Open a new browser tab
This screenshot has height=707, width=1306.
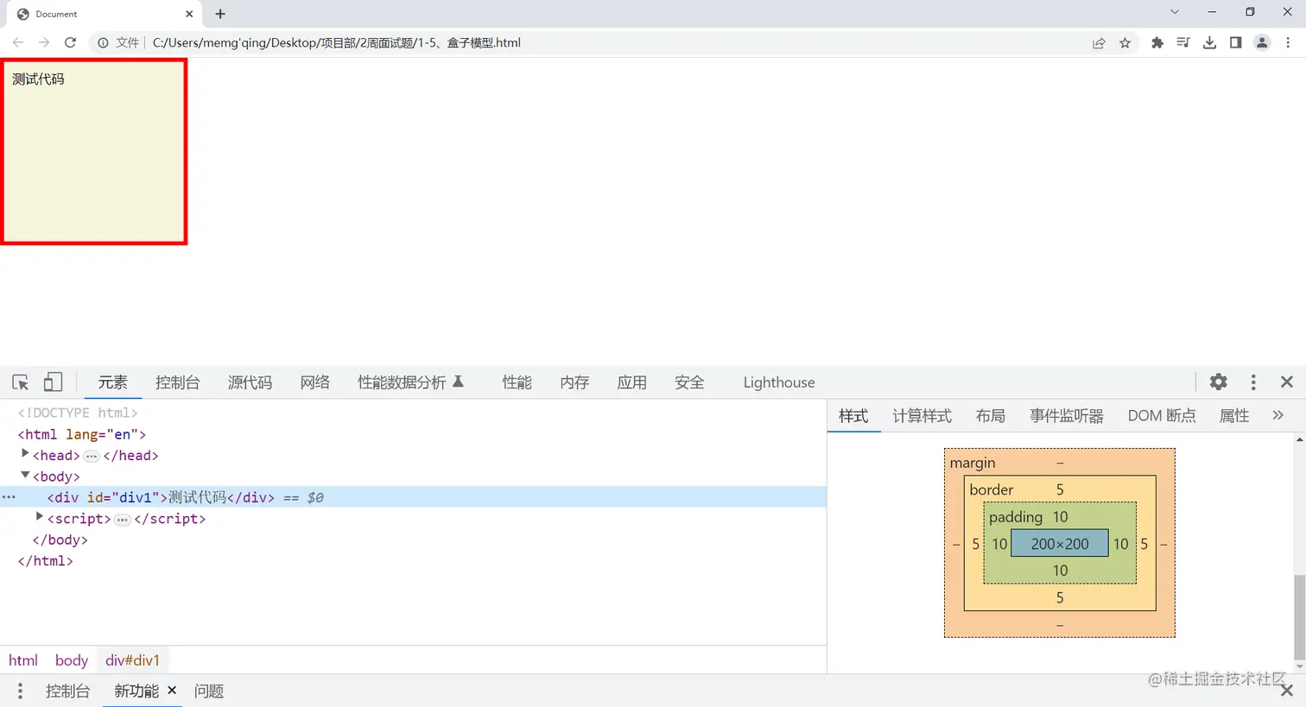tap(220, 14)
